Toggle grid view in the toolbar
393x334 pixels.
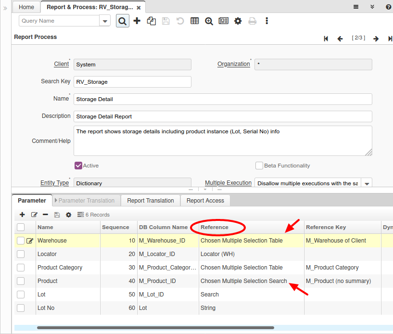click(x=194, y=21)
